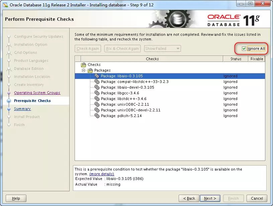Select row Package: unixODBC-2.2.11

click(170, 104)
